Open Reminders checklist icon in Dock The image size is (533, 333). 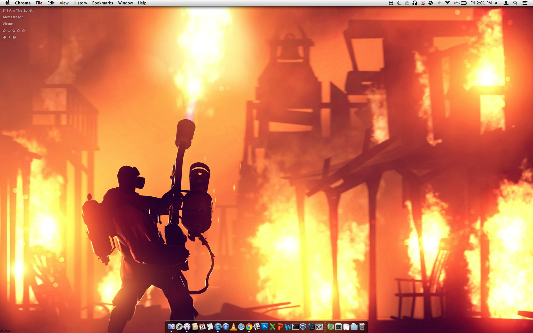pyautogui.click(x=210, y=327)
